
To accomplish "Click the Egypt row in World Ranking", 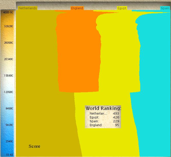I will pos(103,117).
